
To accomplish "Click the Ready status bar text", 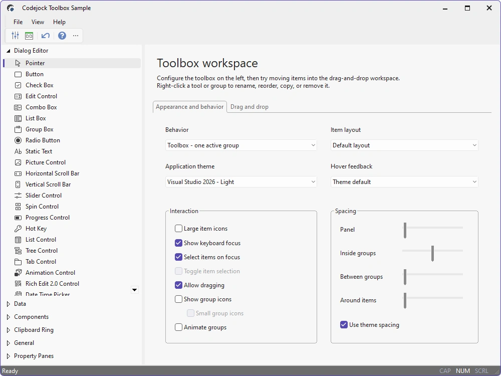I will (x=10, y=371).
